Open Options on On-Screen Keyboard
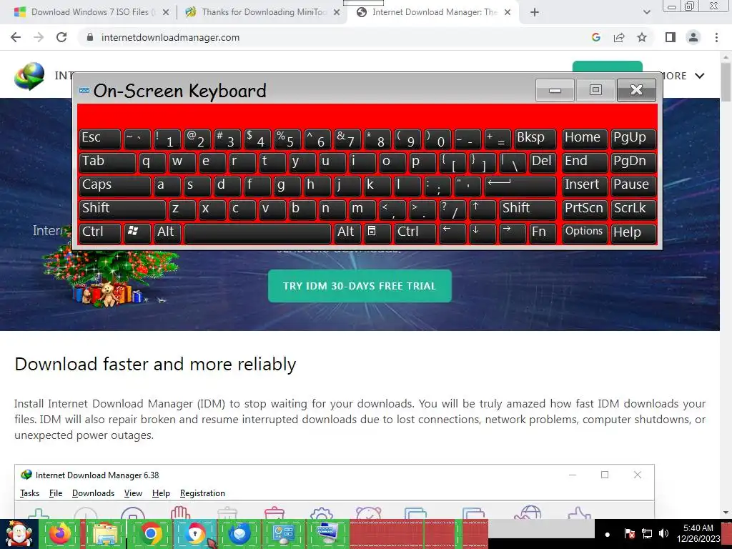 tap(585, 232)
